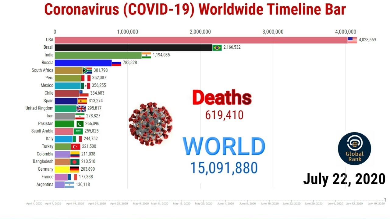Click the Saudi Arabia flag icon
This screenshot has height=219, width=390.
tap(78, 131)
